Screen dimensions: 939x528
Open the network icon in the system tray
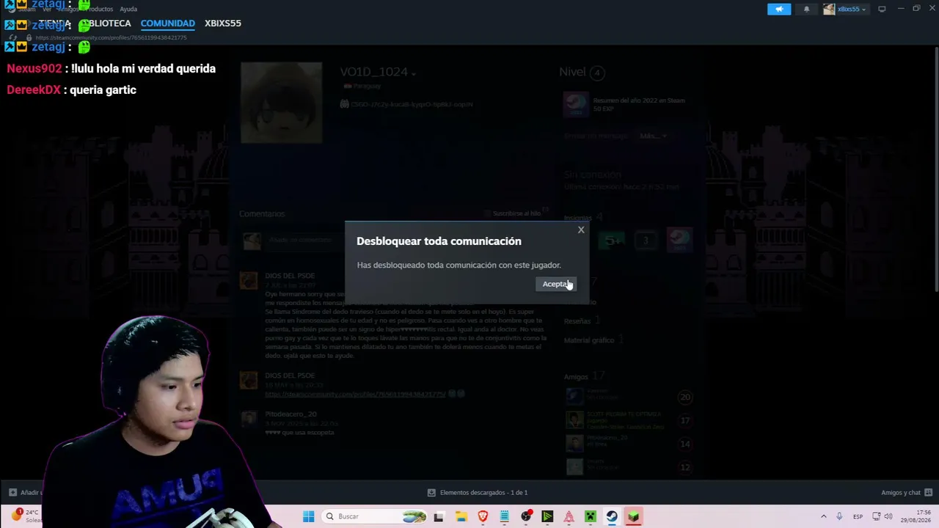point(876,516)
